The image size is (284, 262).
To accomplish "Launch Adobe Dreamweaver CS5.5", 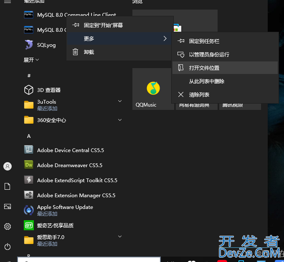I will click(69, 165).
